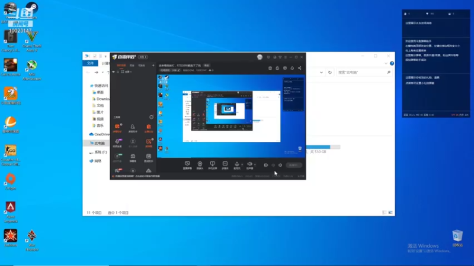Select OneDrive in Explorer sidebar
This screenshot has width=474, height=266.
pos(100,134)
